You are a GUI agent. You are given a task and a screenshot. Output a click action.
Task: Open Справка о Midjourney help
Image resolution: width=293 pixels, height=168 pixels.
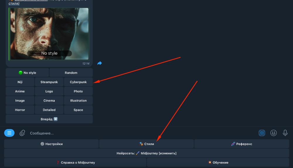point(75,162)
